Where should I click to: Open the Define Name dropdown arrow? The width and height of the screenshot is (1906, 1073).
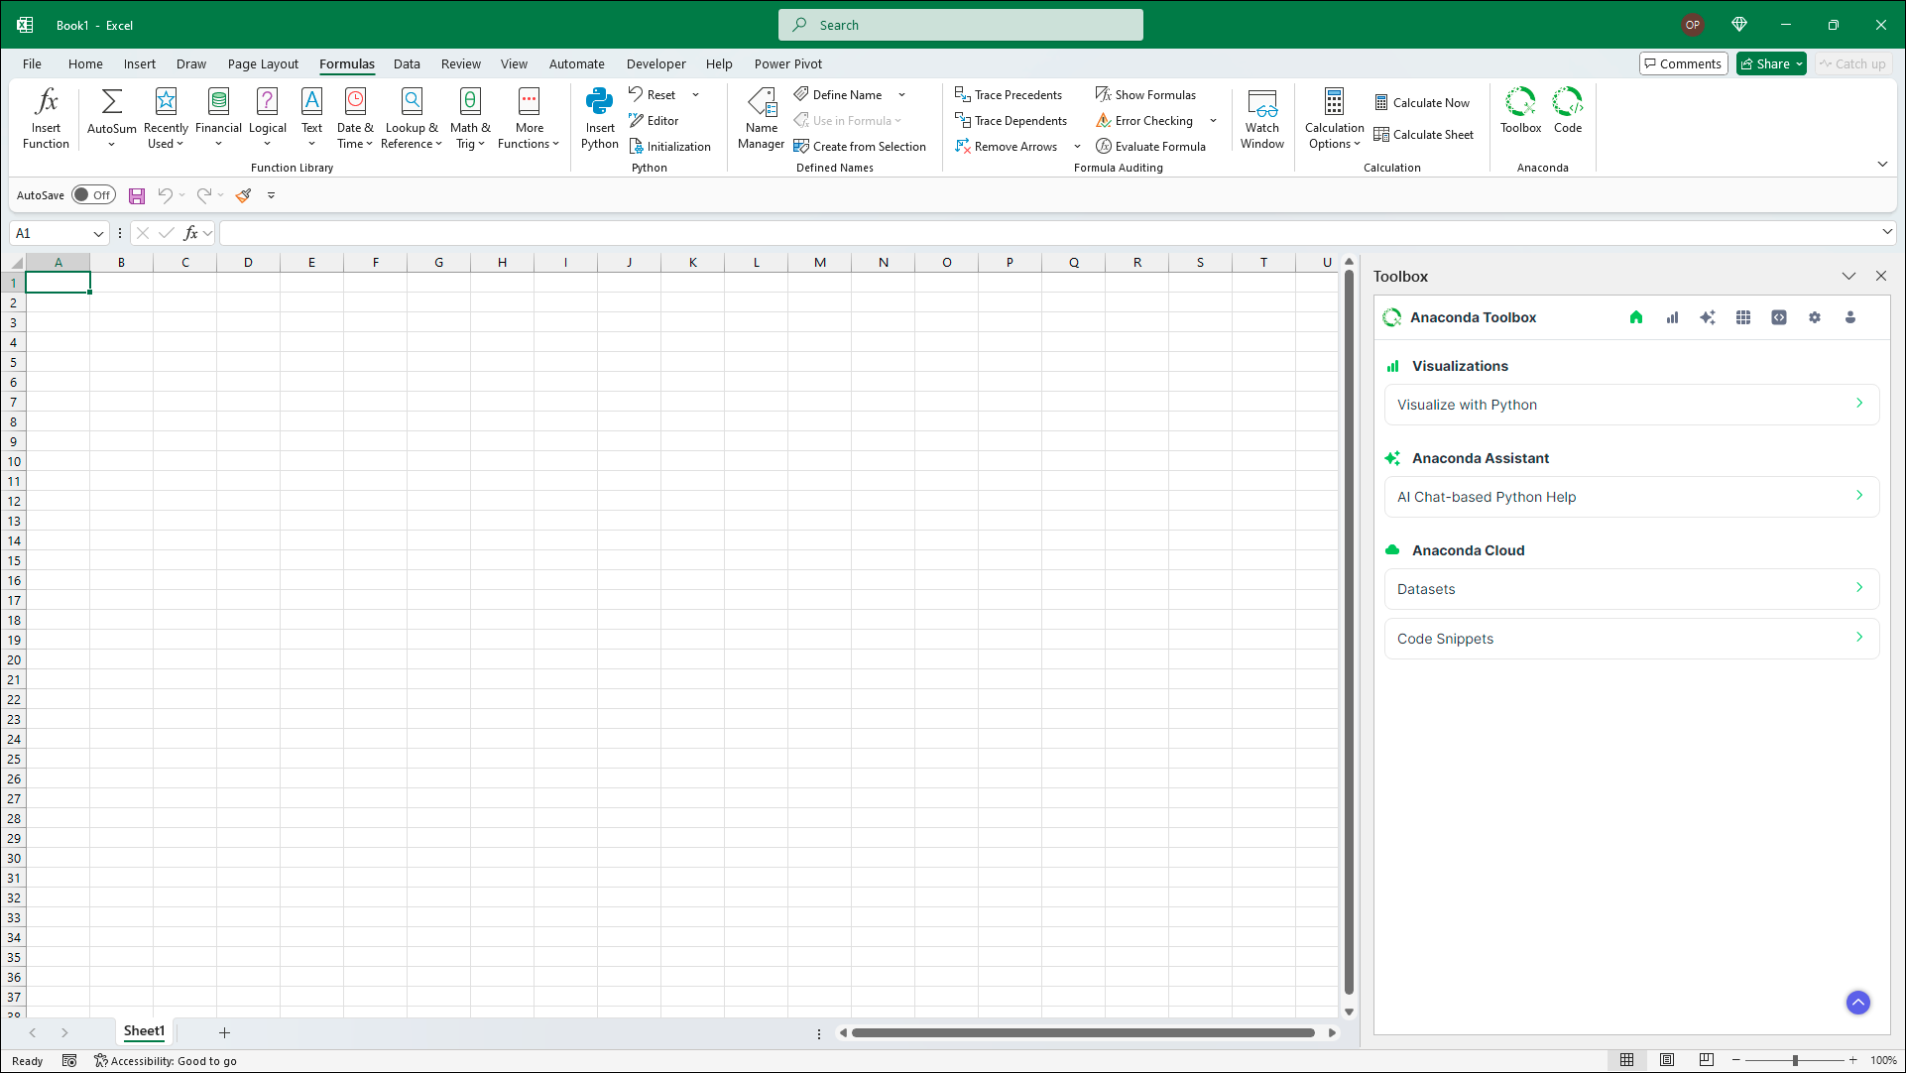tap(901, 95)
